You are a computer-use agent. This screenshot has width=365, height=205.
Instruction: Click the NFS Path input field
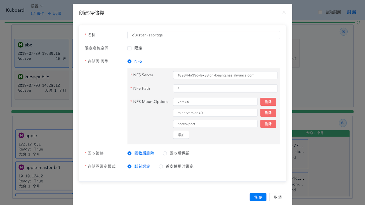(225, 88)
